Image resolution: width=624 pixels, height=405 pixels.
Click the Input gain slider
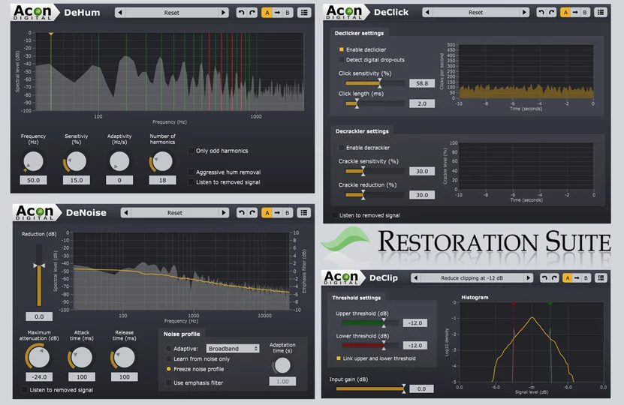371,388
